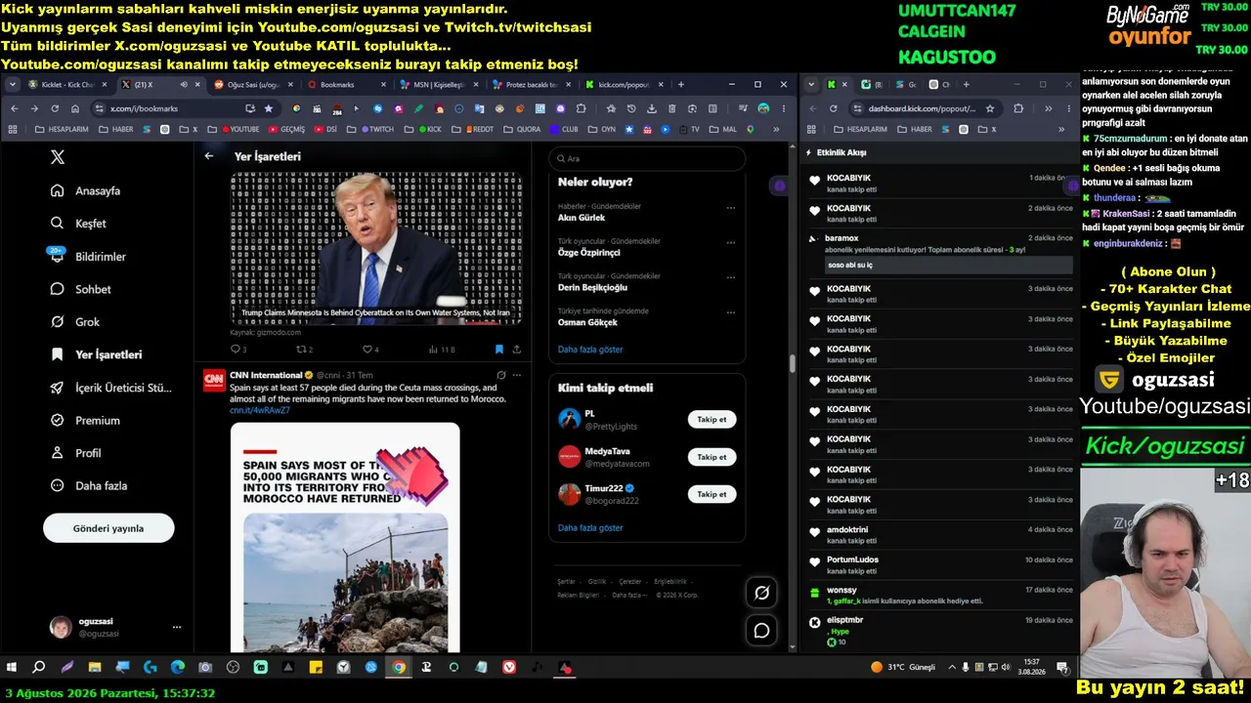Open Windows Start menu
Image resolution: width=1251 pixels, height=703 pixels.
pyautogui.click(x=12, y=667)
